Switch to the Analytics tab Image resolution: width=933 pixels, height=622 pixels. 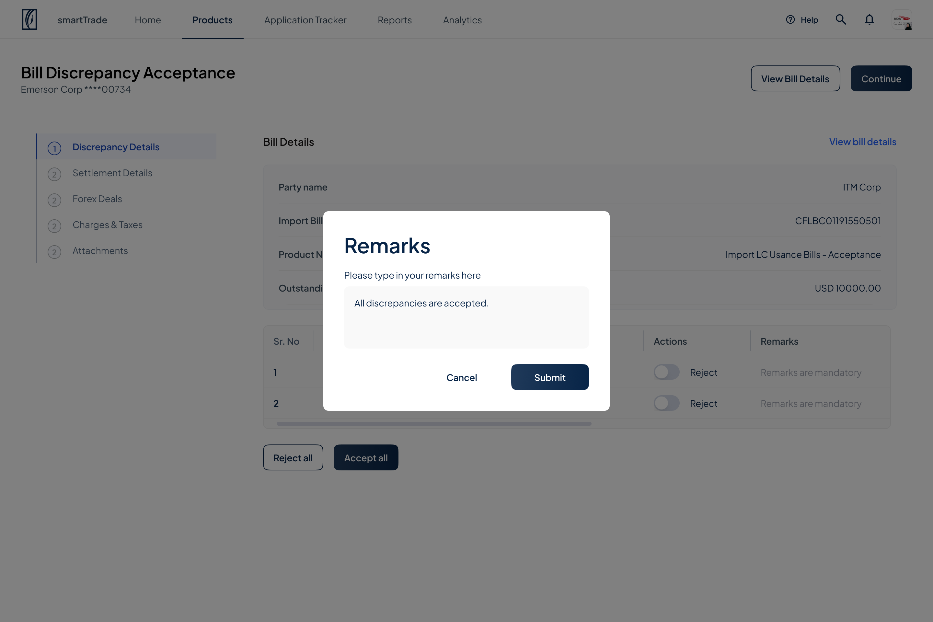[462, 20]
